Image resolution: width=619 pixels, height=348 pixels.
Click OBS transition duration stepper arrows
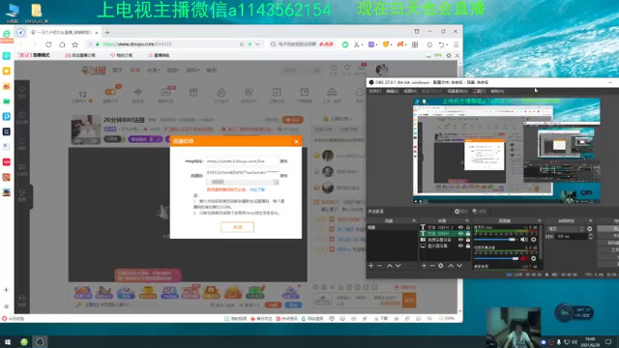[x=590, y=236]
